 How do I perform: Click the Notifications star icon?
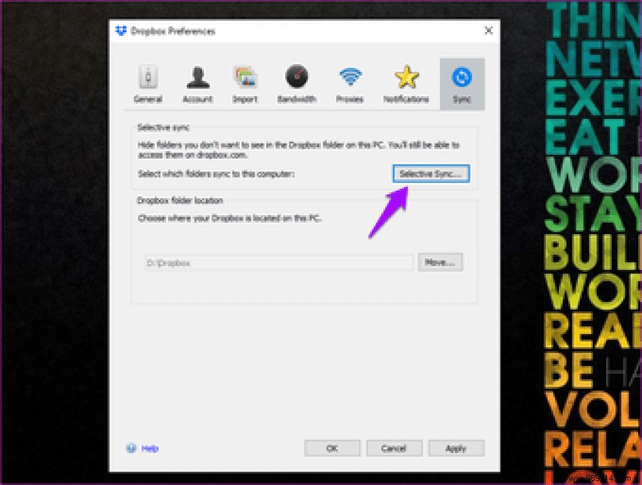coord(405,75)
